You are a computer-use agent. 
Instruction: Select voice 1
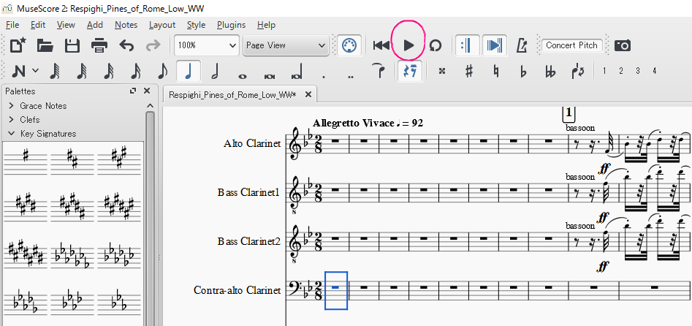point(604,71)
